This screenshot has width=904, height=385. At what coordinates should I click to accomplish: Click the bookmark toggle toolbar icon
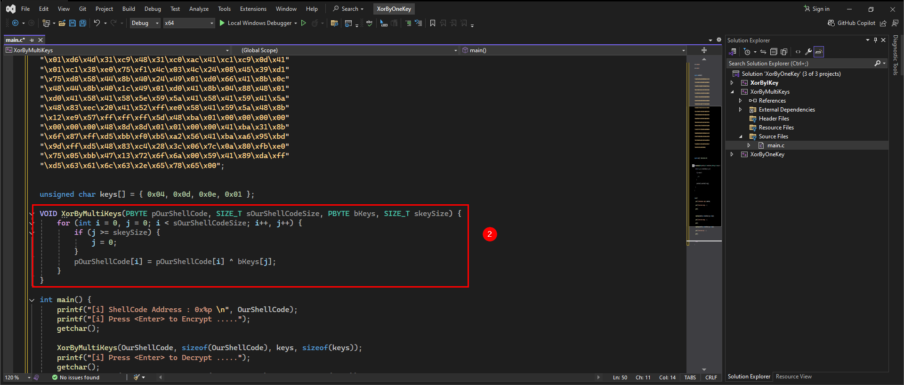(x=433, y=23)
